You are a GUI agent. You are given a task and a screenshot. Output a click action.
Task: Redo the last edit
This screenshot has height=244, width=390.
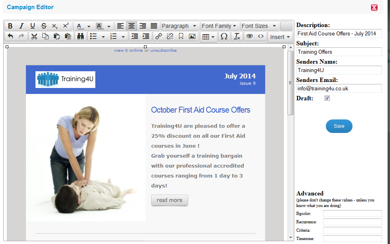point(22,37)
